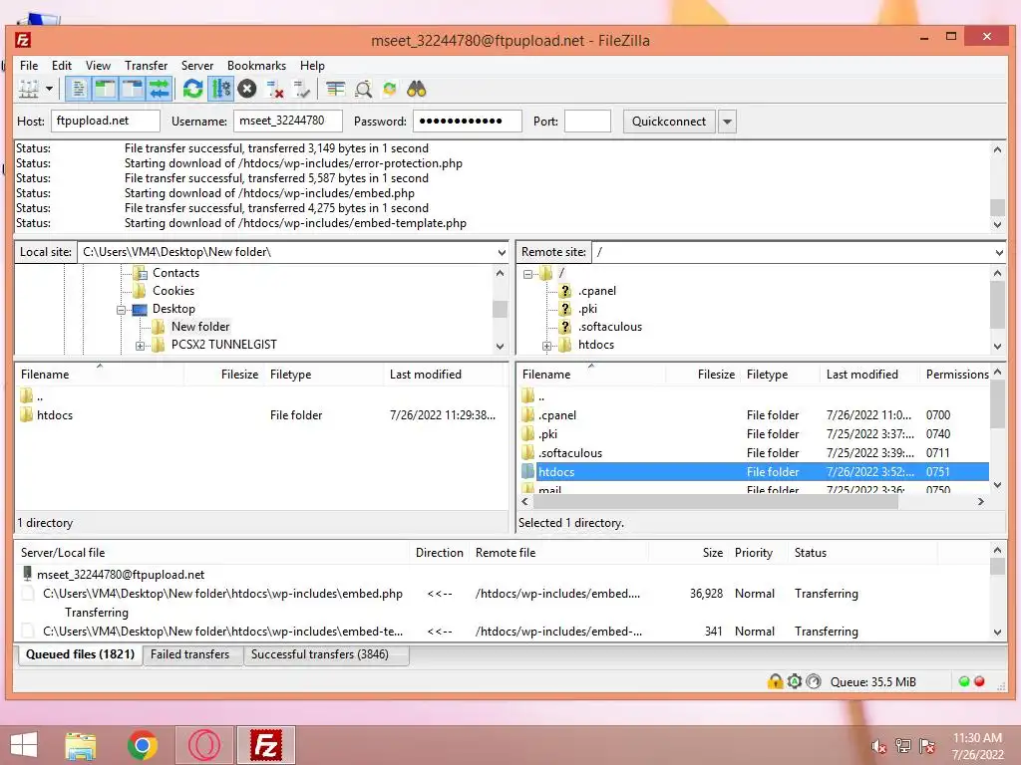Screen dimensions: 1021x765
Task: Open the Bookmarks menu
Action: [x=256, y=66]
